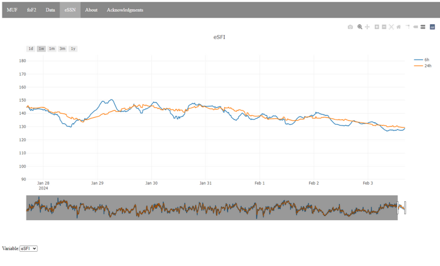Reset axes with the home icon

click(398, 27)
